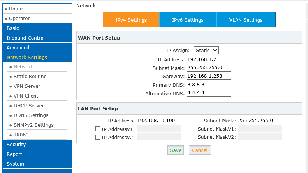Open the SNMPv2 Settings submenu item

(x=33, y=125)
